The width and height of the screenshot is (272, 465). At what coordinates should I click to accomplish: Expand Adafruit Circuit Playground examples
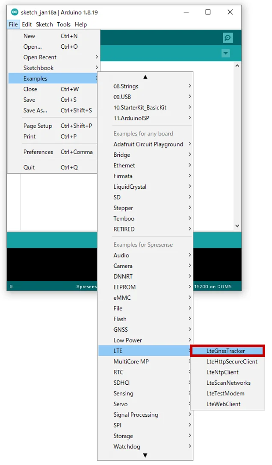click(148, 144)
